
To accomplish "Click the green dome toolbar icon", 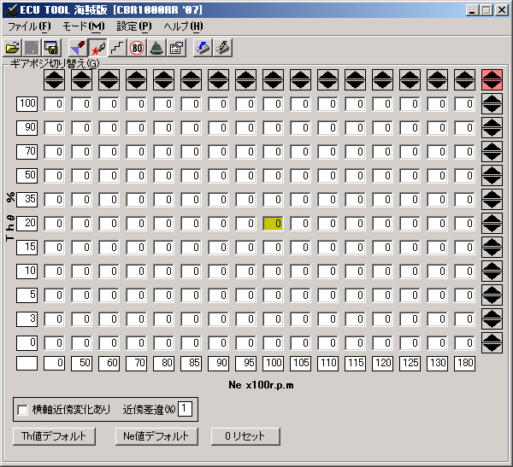I will point(156,48).
